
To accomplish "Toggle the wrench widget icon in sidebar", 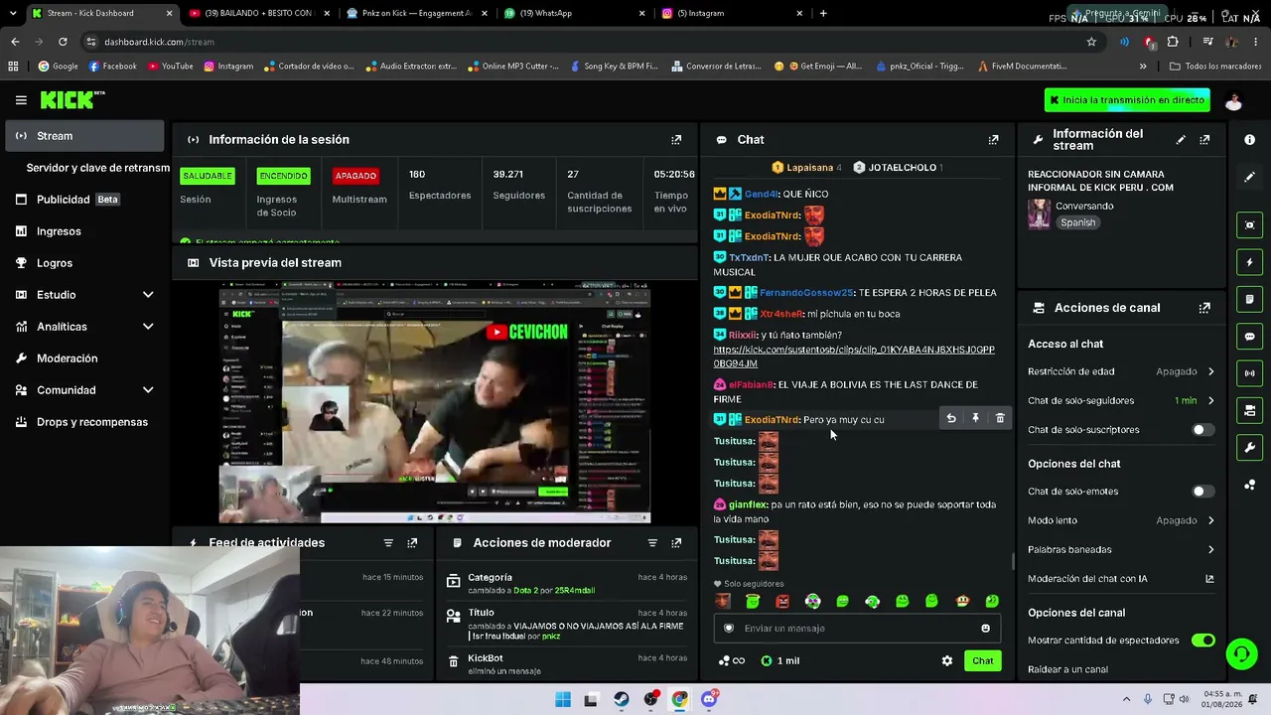I will (1249, 448).
